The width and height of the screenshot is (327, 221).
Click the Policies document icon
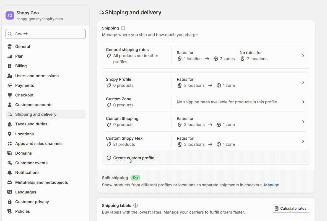pyautogui.click(x=10, y=211)
